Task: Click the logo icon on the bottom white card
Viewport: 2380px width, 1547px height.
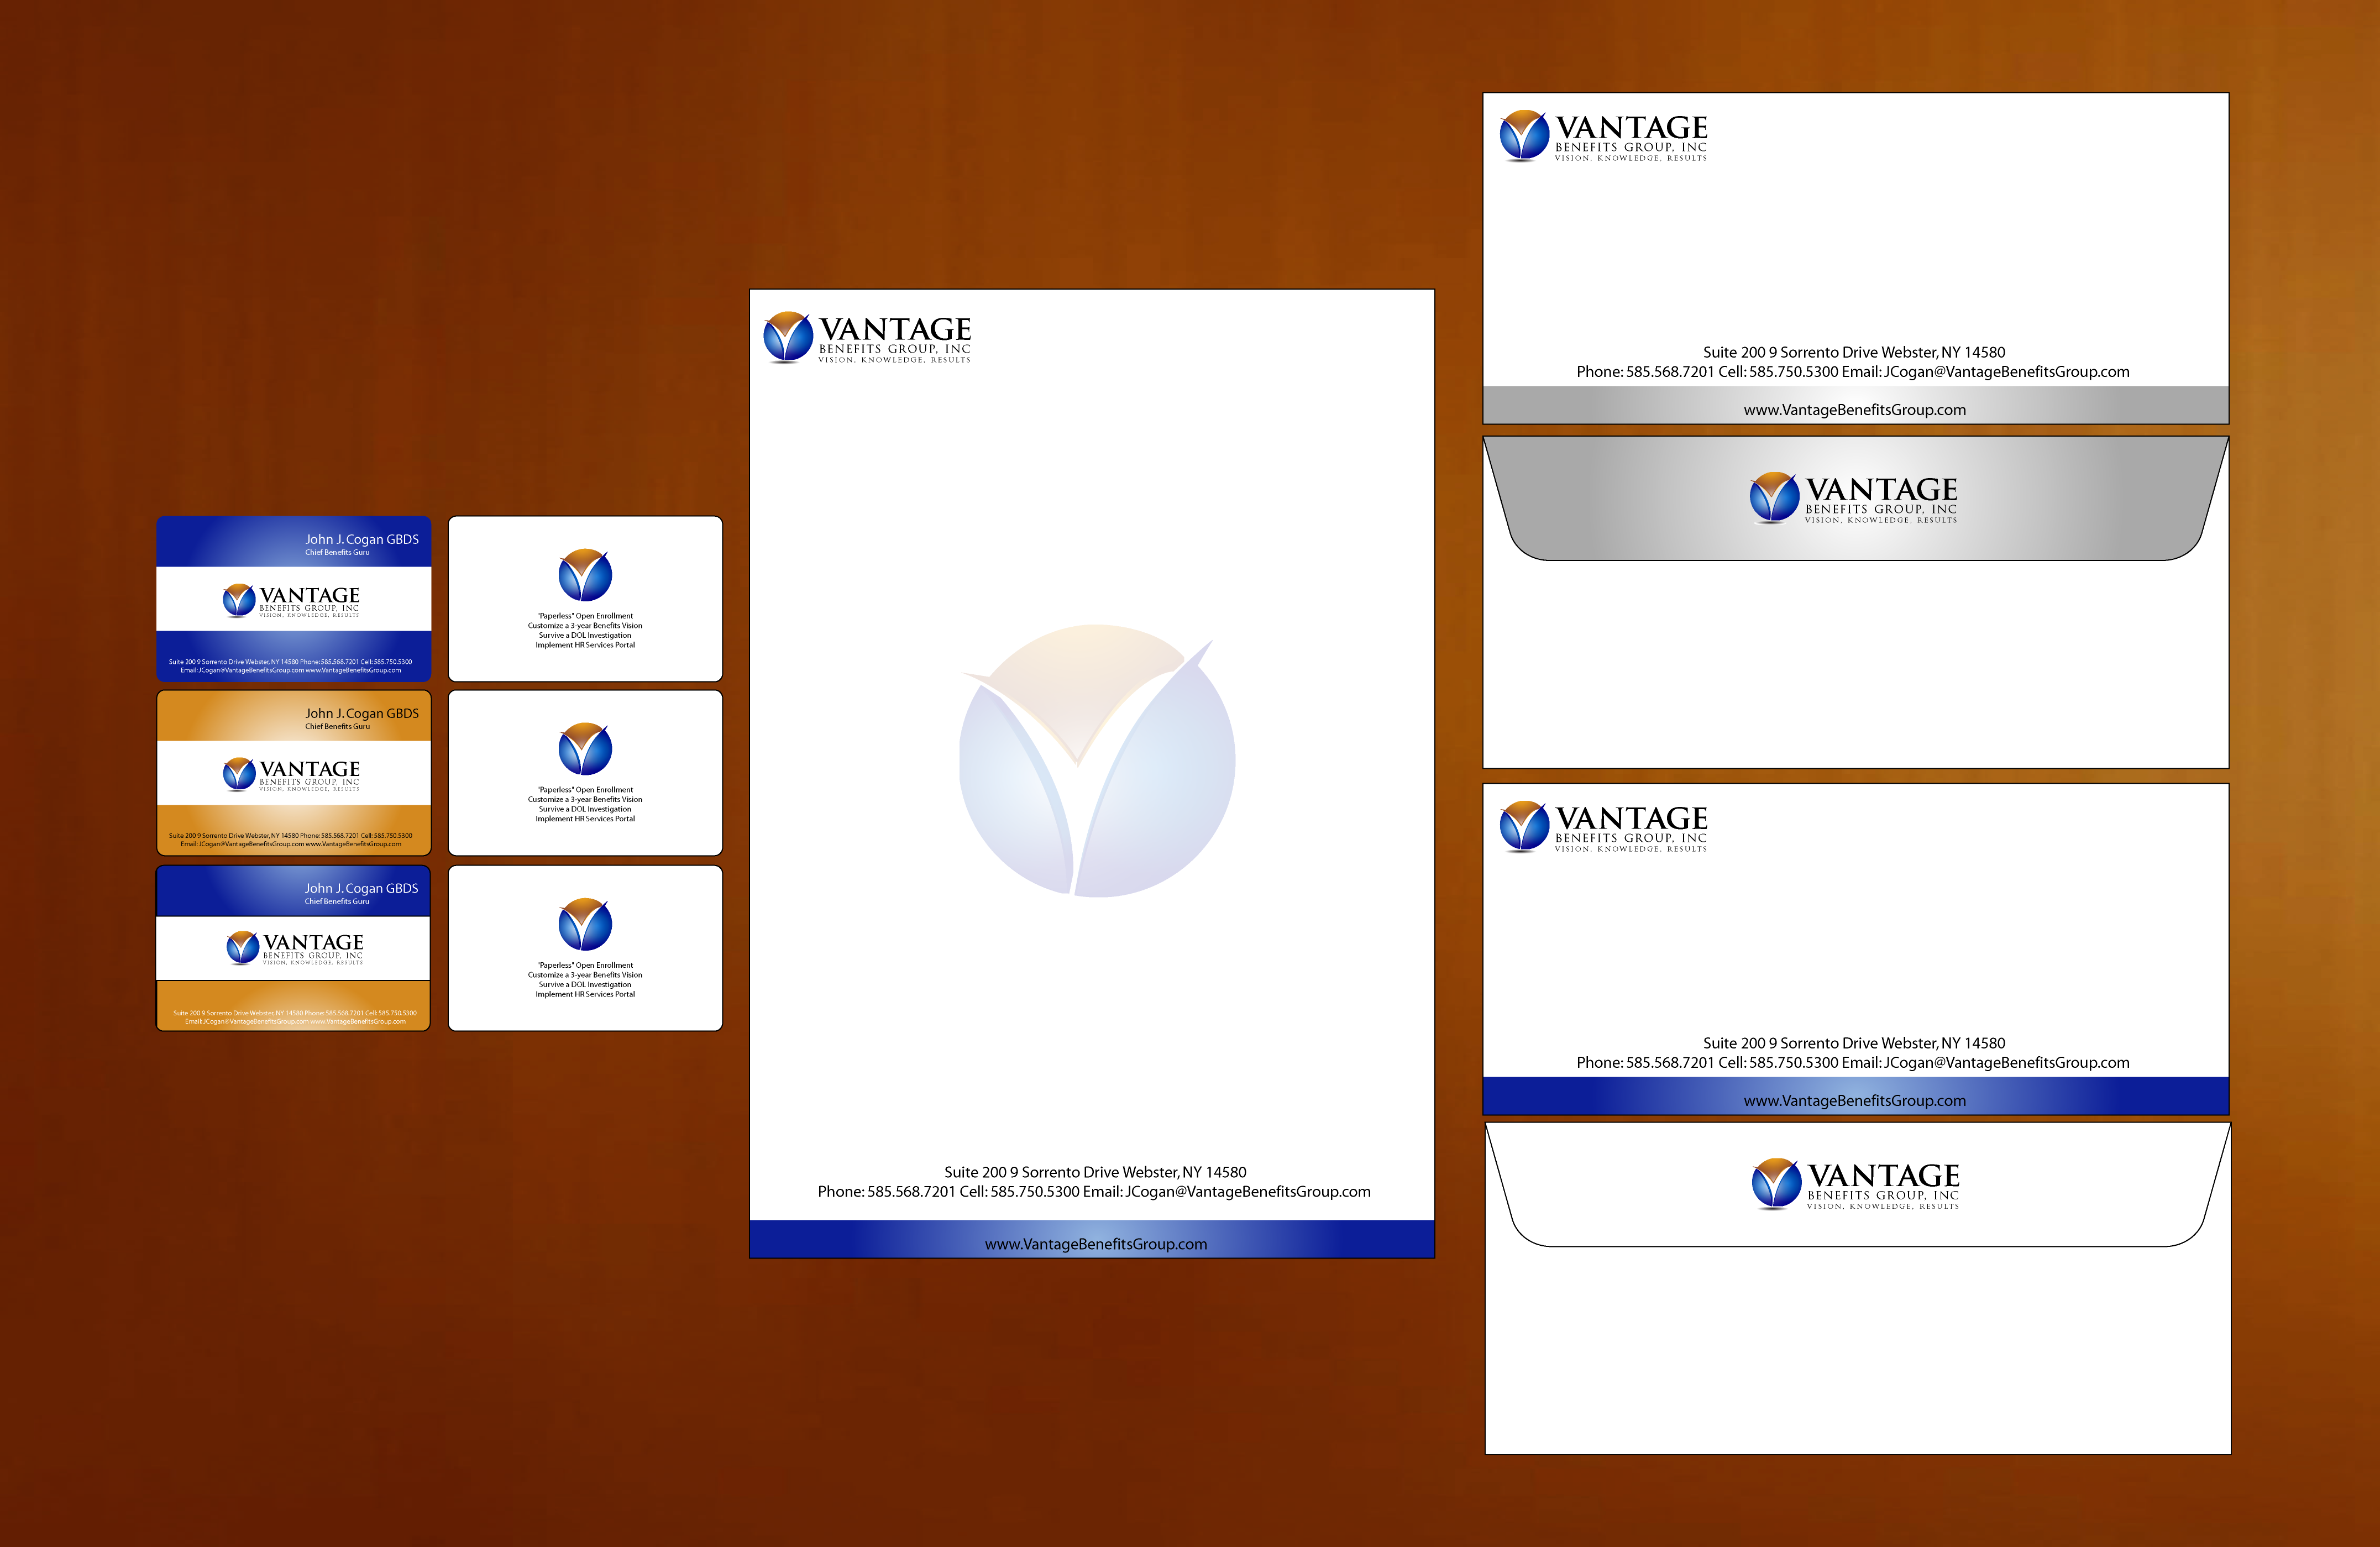Action: [x=585, y=924]
